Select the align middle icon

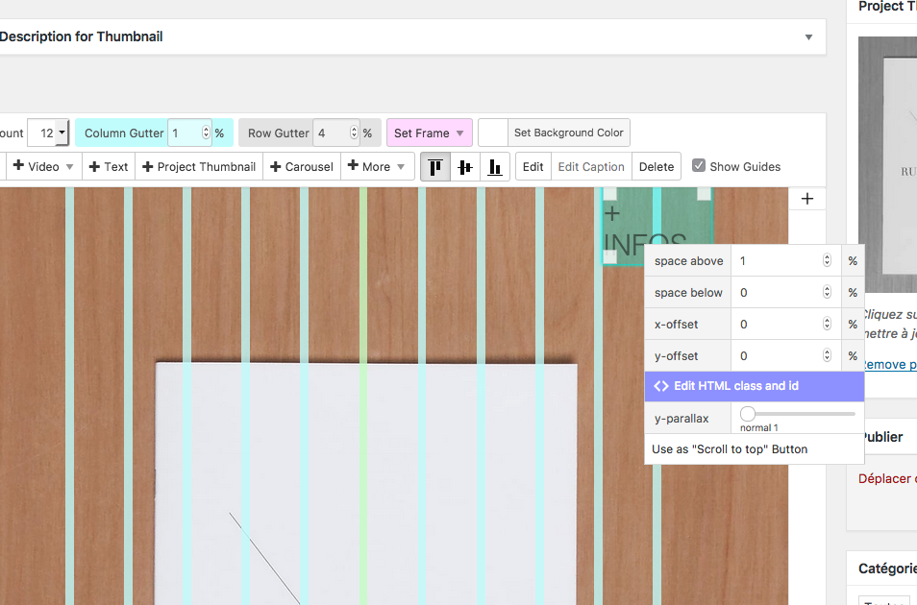(465, 166)
